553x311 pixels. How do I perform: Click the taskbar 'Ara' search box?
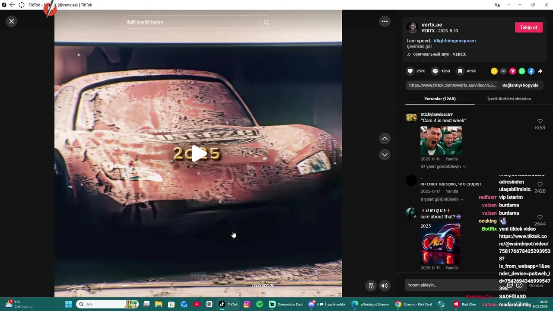click(x=108, y=304)
